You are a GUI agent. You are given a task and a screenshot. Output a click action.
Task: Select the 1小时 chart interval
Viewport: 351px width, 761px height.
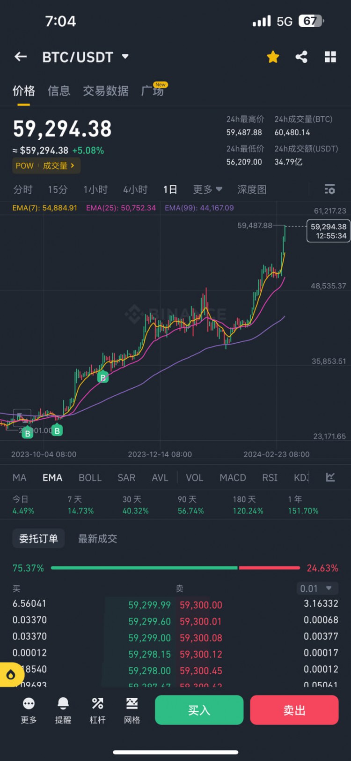pos(95,189)
